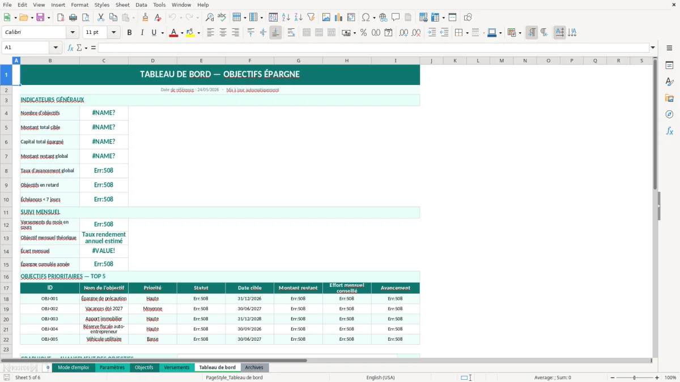Open the Format menu
This screenshot has width=680, height=382.
click(x=79, y=5)
